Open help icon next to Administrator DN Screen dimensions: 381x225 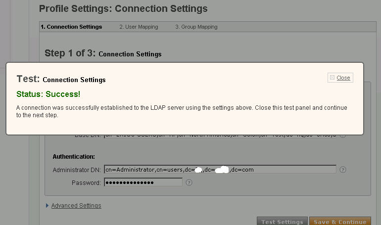(342, 170)
